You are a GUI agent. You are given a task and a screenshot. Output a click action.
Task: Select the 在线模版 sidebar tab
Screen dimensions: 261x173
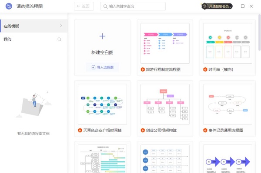[x=34, y=26]
